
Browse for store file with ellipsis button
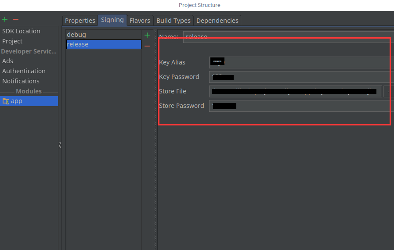389,91
